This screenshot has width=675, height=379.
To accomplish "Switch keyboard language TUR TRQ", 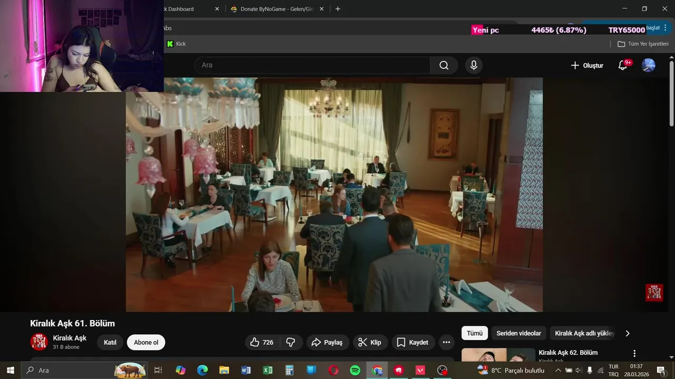I will pos(614,371).
